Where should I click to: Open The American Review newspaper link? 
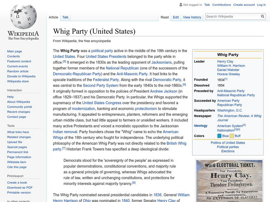pos(239,118)
